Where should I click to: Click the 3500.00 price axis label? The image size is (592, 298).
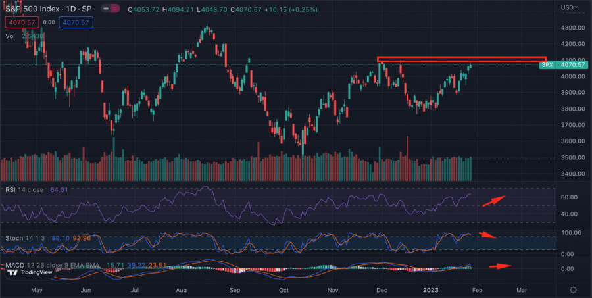(x=572, y=157)
